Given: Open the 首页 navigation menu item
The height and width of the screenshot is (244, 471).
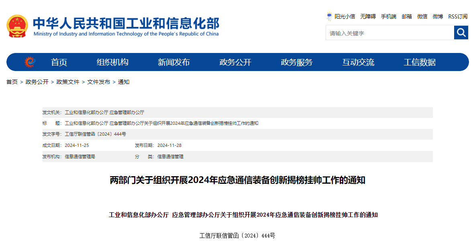Looking at the screenshot, I should [x=59, y=62].
